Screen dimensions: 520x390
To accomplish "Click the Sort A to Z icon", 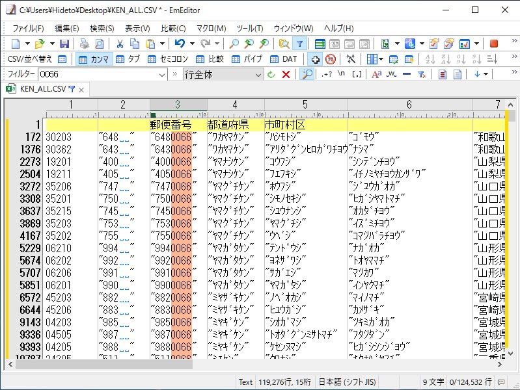I will click(x=430, y=59).
